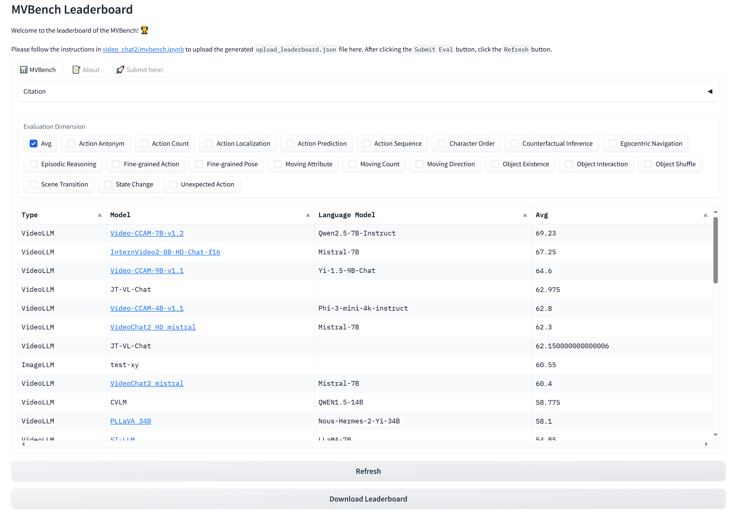Open the Video-CCAM-7B-v1.2 model link
The height and width of the screenshot is (517, 732).
(147, 233)
